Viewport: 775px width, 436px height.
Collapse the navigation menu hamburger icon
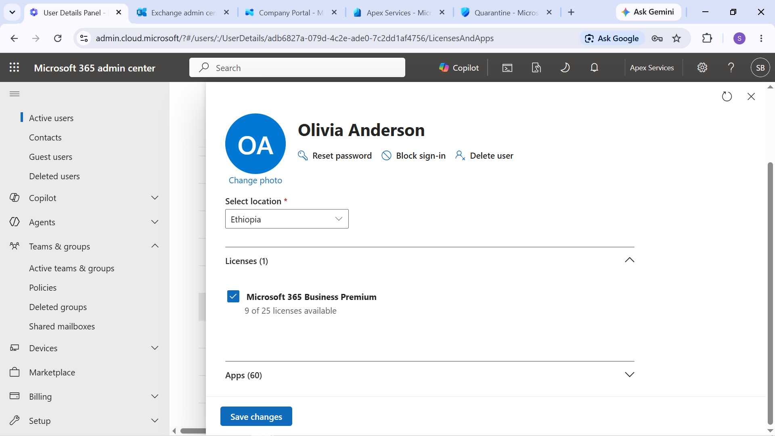pos(15,94)
